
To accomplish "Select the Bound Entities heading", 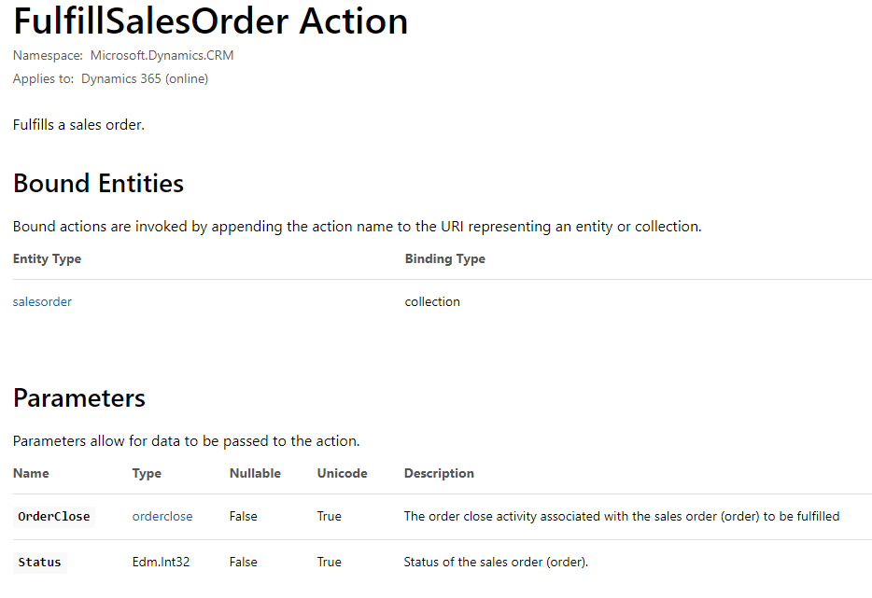I will coord(98,184).
